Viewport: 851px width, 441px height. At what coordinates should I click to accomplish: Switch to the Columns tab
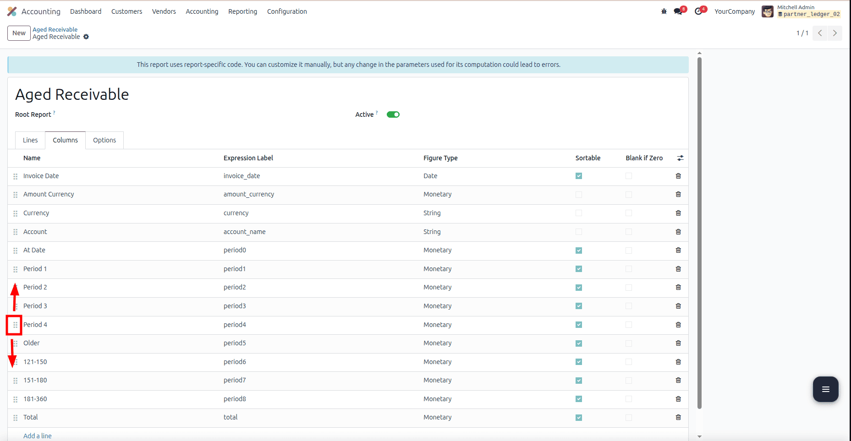pyautogui.click(x=65, y=140)
